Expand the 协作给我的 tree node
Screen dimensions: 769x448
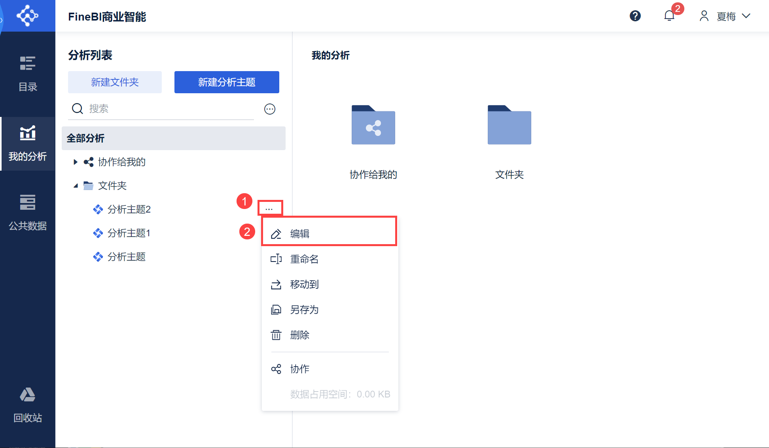[x=75, y=162]
